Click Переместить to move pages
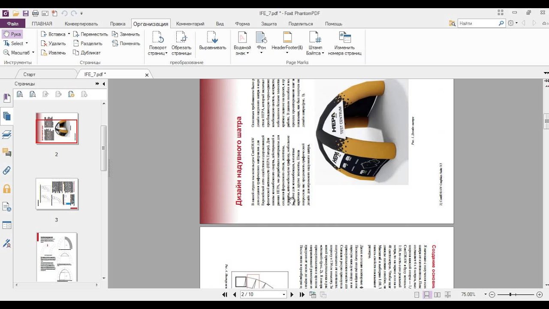This screenshot has height=309, width=549. pos(90,34)
